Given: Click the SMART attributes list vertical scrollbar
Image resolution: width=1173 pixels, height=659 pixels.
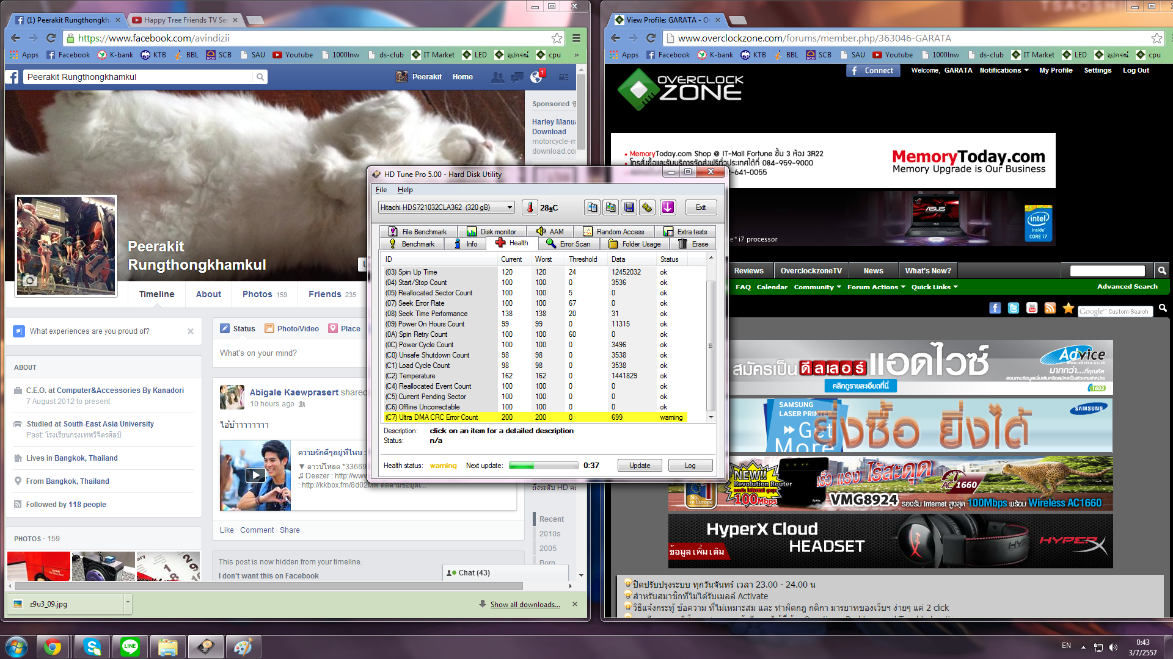Looking at the screenshot, I should click(x=711, y=345).
